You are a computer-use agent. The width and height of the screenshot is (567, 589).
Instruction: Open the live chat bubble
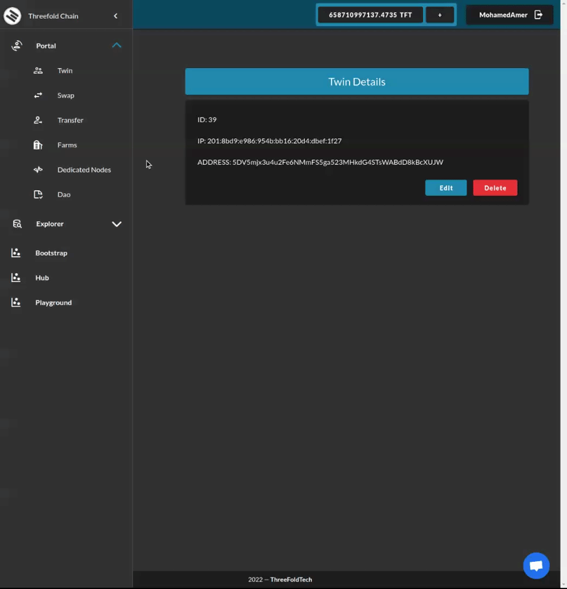(536, 565)
